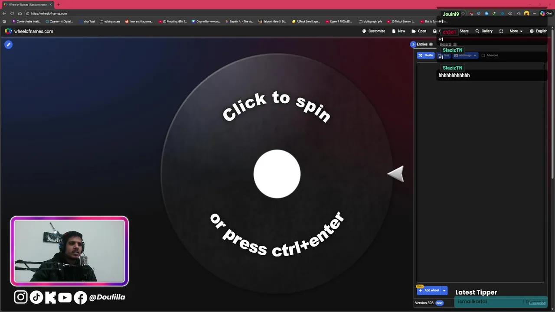This screenshot has height=312, width=555.
Task: Open Clavier Arabe bookmark
Action: pos(26,21)
